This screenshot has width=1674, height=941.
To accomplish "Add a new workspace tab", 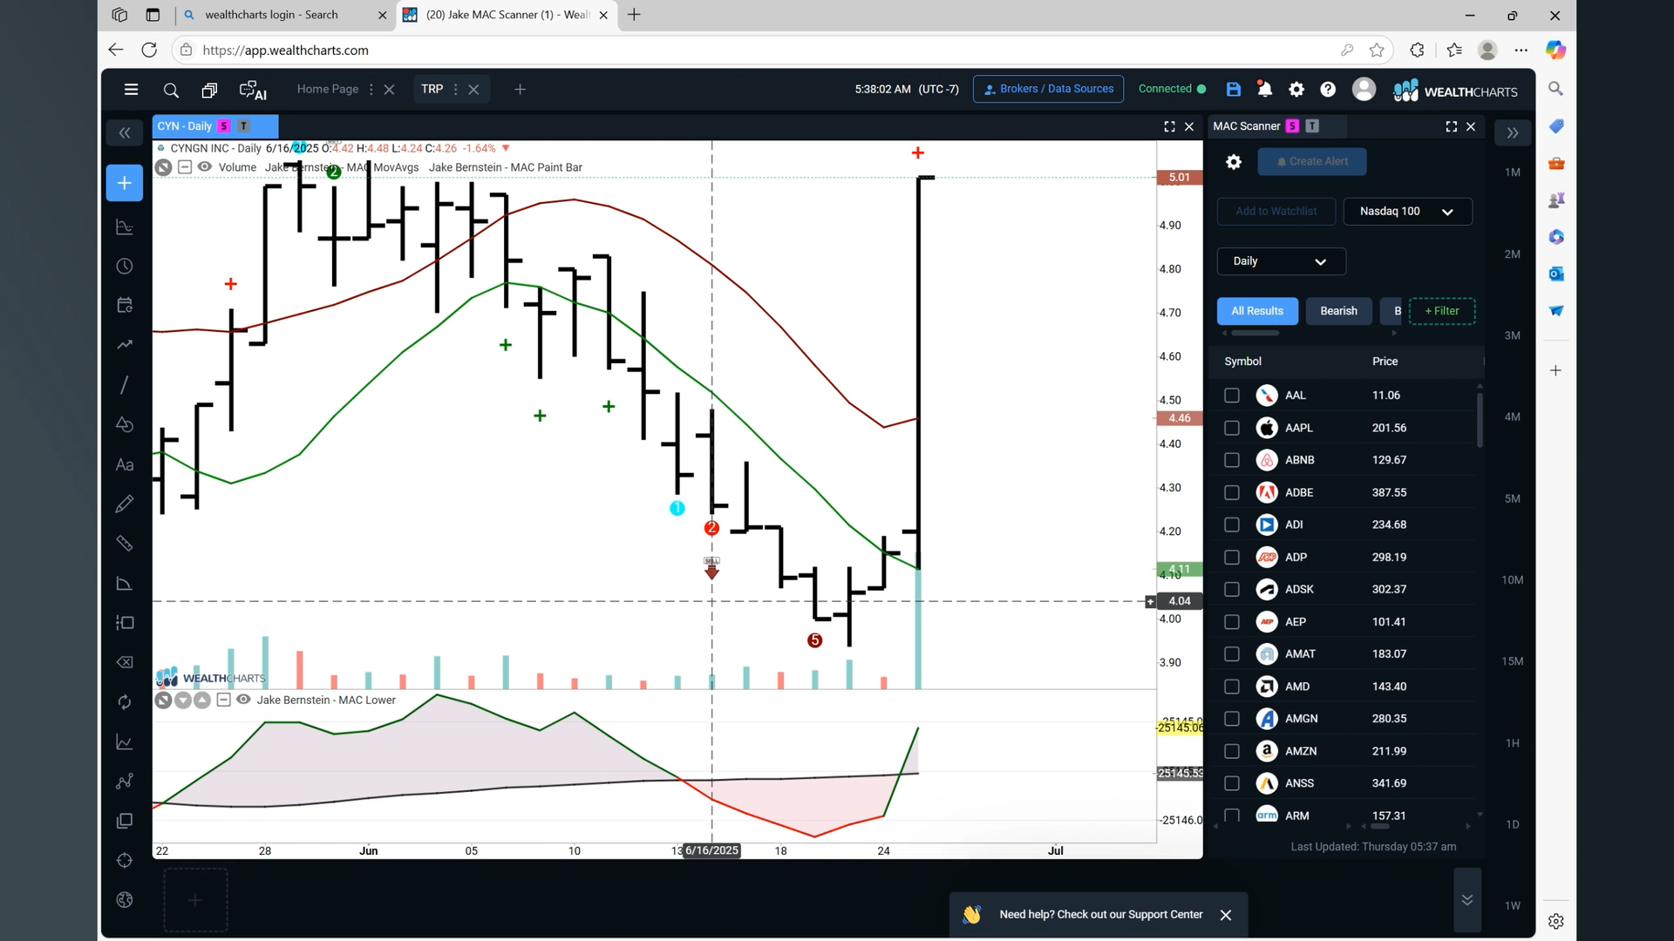I will [x=520, y=89].
